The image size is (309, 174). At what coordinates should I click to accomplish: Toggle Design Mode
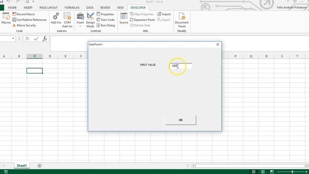(x=90, y=20)
